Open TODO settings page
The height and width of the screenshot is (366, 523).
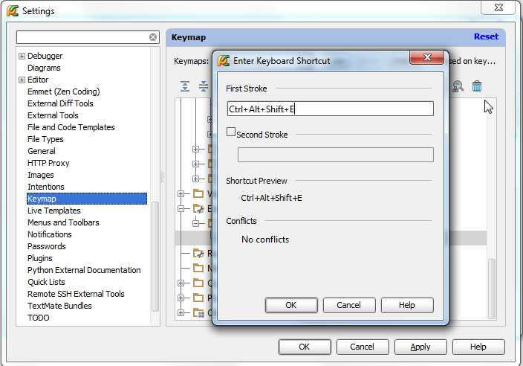(x=39, y=318)
